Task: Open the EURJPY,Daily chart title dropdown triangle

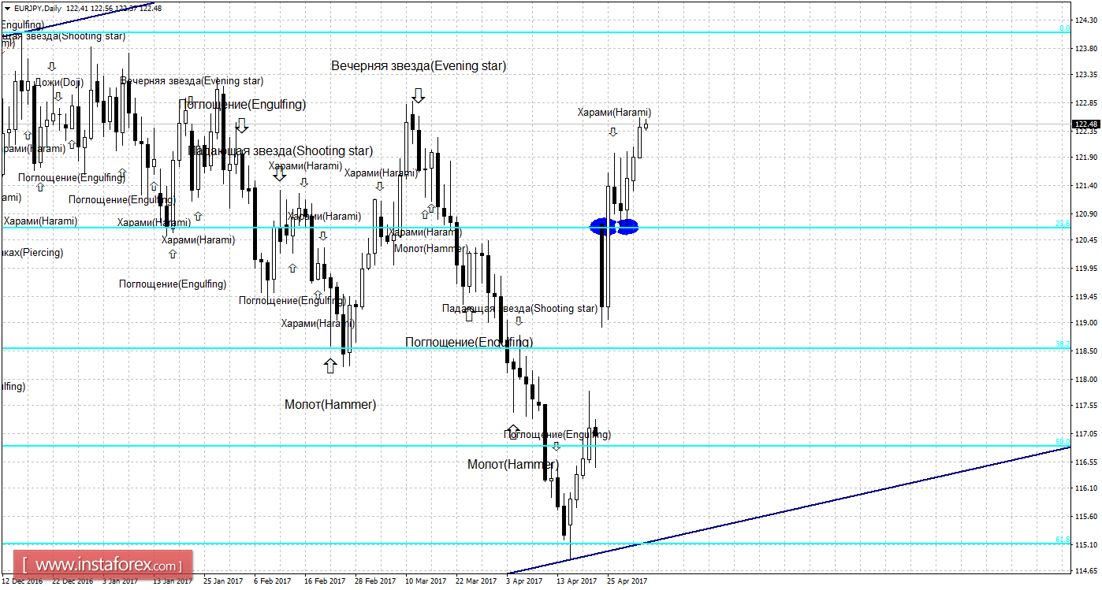Action: pos(7,8)
